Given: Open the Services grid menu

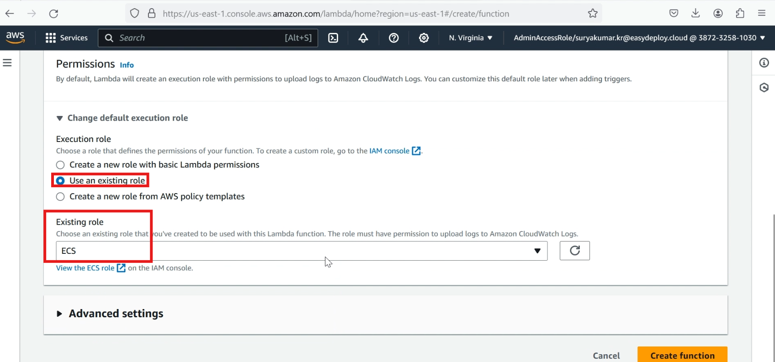Looking at the screenshot, I should tap(67, 38).
